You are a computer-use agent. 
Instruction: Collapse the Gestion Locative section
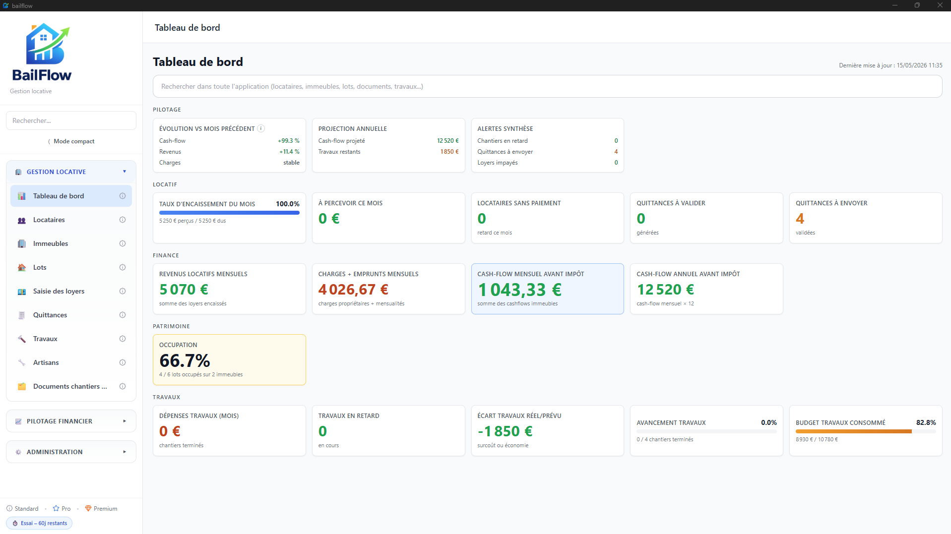(x=71, y=172)
